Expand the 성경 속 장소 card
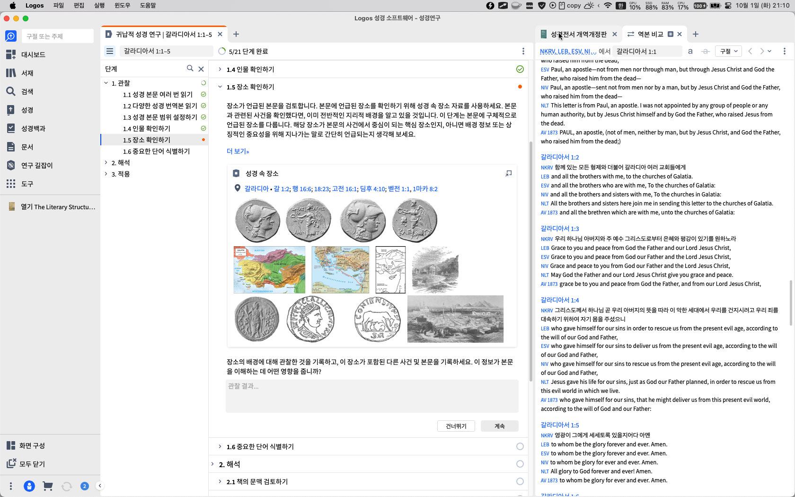Viewport: 795px width, 497px height. (509, 173)
